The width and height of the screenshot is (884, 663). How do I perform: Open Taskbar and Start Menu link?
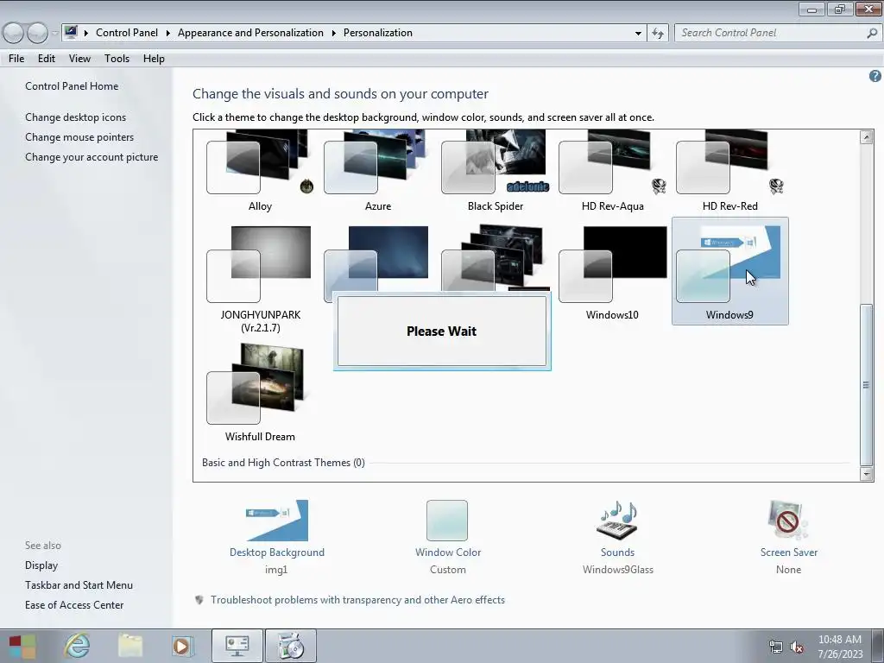[79, 585]
